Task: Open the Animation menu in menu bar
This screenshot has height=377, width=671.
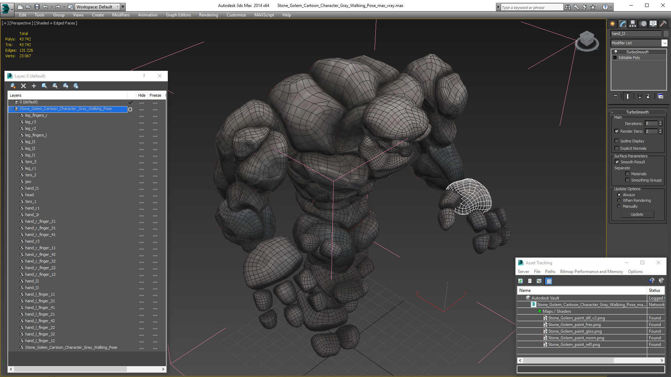Action: coord(147,15)
